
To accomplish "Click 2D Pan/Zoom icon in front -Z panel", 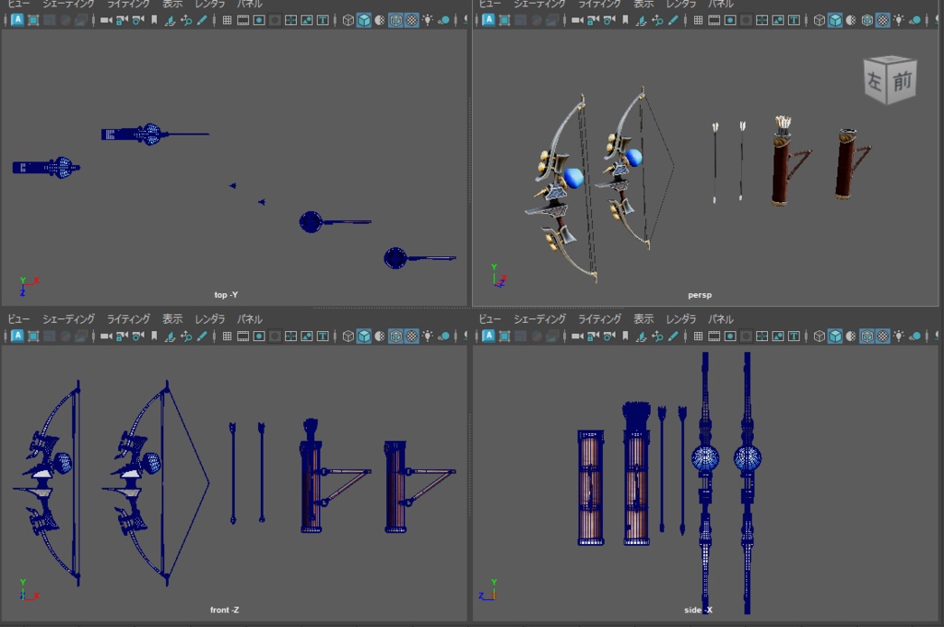I will click(x=186, y=336).
